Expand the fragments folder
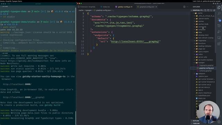 click(202, 41)
